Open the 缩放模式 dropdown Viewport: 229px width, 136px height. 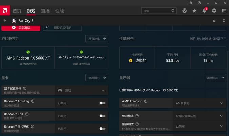[x=199, y=116]
